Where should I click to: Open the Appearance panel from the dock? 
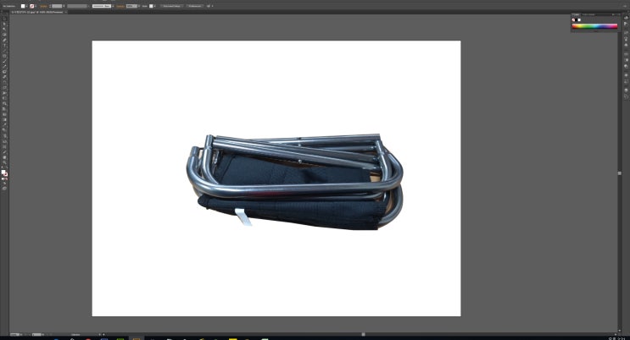coord(626,75)
